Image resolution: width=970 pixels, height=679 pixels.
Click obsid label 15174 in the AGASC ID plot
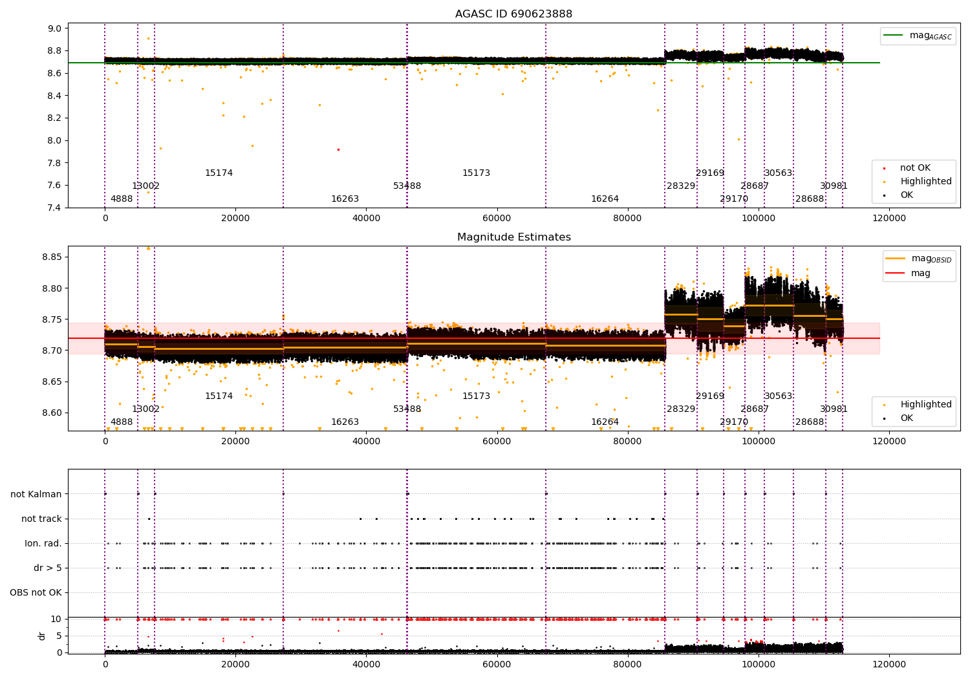click(219, 173)
